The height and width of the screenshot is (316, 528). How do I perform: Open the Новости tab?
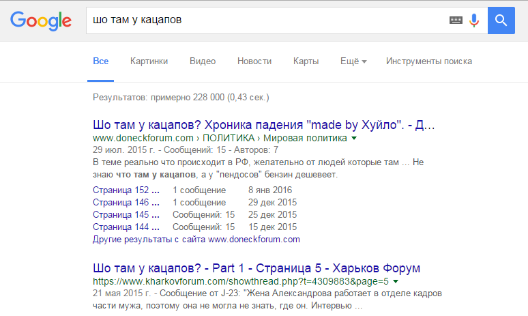pos(254,61)
